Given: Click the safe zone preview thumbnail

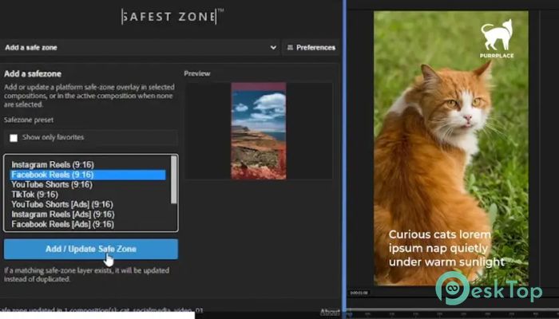Looking at the screenshot, I should click(259, 131).
